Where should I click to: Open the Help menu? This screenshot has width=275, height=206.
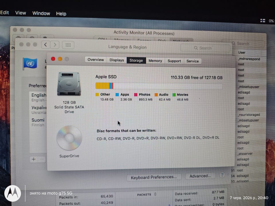point(61,14)
